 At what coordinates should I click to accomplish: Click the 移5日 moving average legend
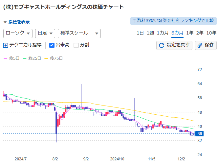point(11,58)
